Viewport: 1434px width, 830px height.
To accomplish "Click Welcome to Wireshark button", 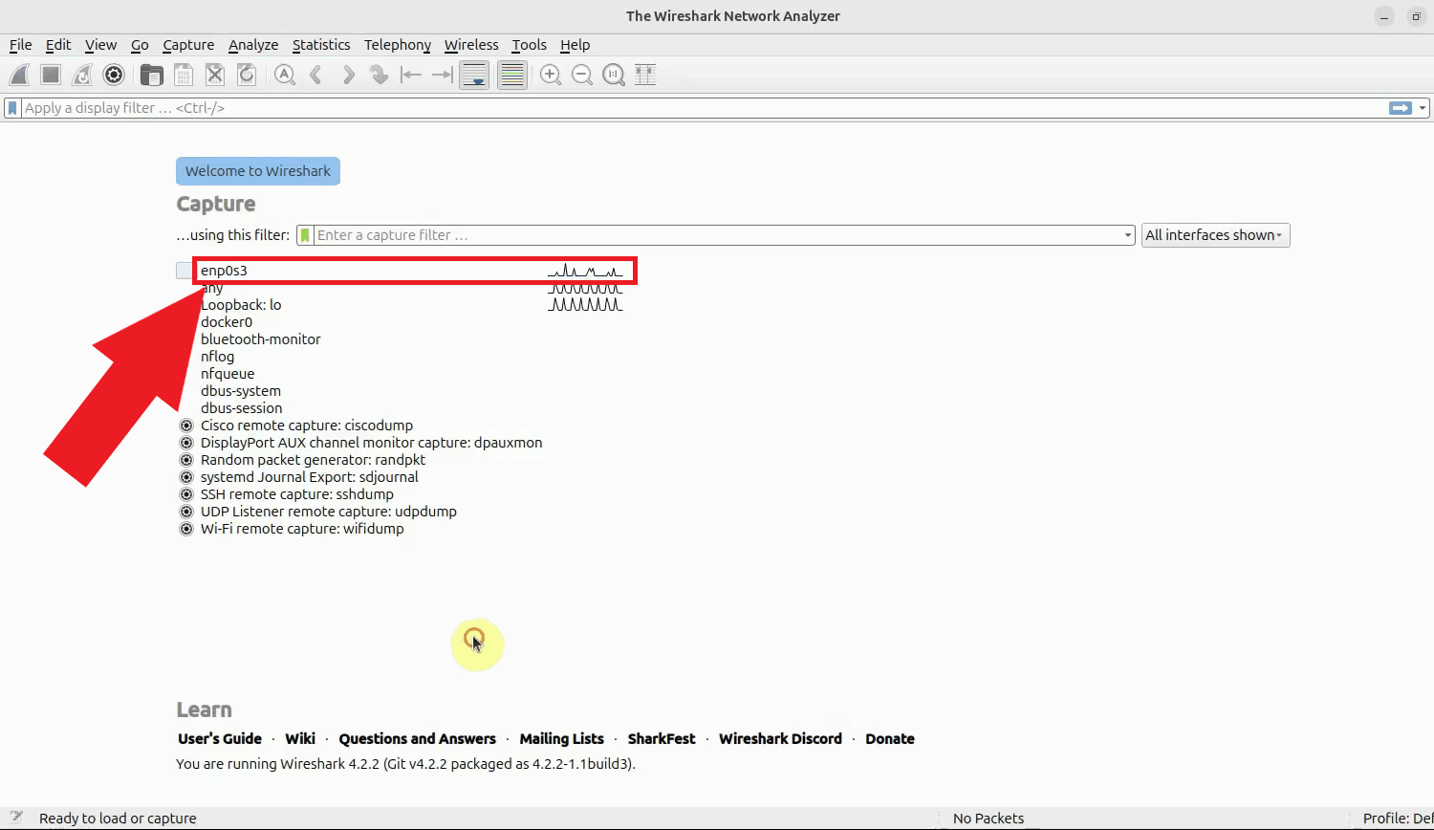I will pos(258,171).
